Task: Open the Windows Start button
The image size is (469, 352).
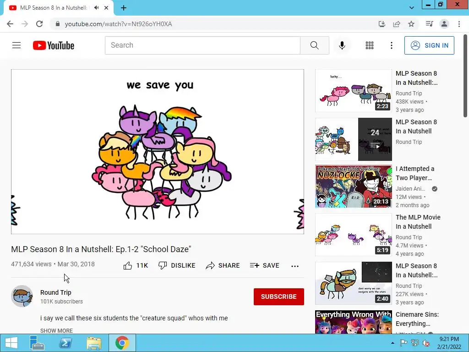Action: 11,343
